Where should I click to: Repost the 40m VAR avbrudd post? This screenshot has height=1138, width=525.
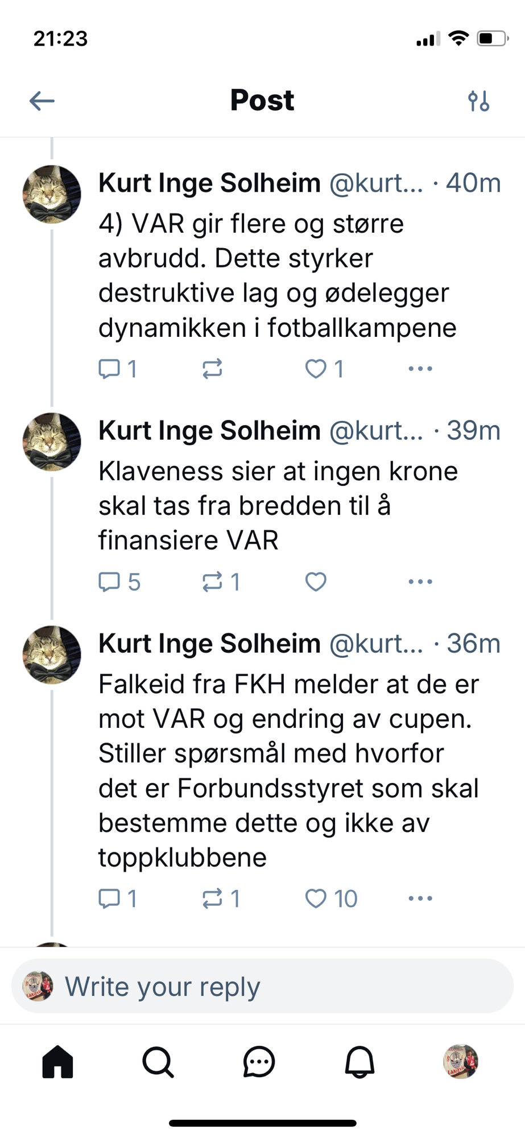[212, 369]
